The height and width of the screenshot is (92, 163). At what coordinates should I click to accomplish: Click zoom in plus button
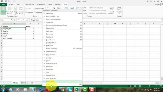point(157,86)
